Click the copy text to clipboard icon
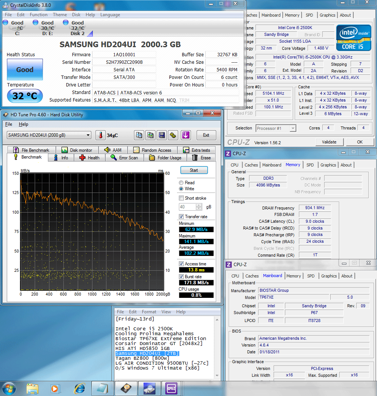The height and width of the screenshot is (396, 377). tap(139, 135)
